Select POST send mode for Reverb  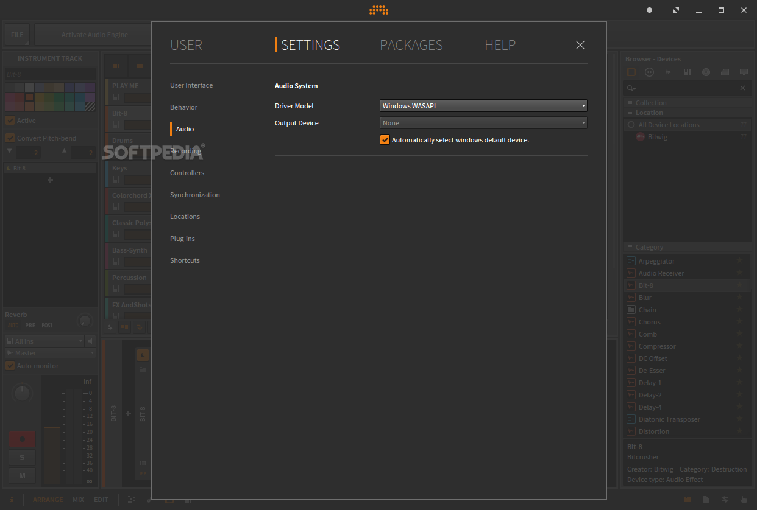coord(47,326)
